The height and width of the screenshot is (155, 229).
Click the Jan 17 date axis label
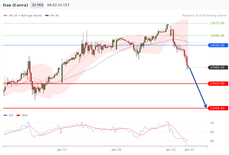click(x=62, y=150)
